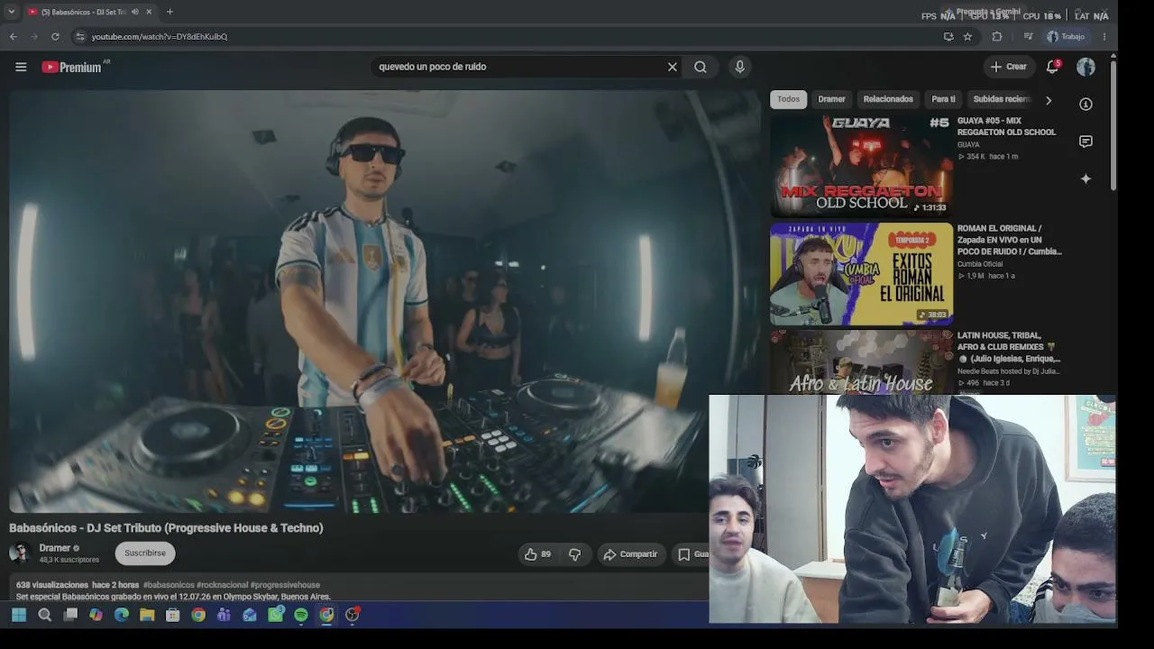This screenshot has height=649, width=1154.
Task: Open the comments panel icon in sidebar
Action: [1085, 142]
